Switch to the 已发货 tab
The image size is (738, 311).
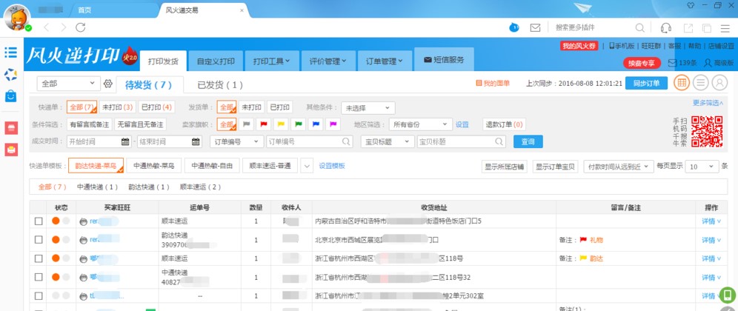219,85
